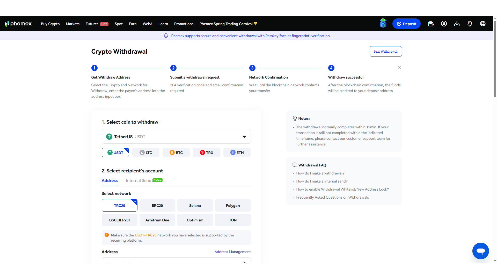Select the ETH coin chip
Image resolution: width=497 pixels, height=280 pixels.
point(237,152)
